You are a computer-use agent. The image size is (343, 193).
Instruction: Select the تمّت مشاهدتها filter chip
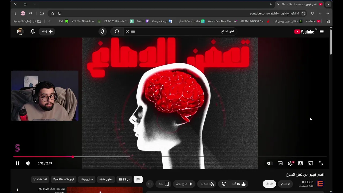[x=40, y=179]
